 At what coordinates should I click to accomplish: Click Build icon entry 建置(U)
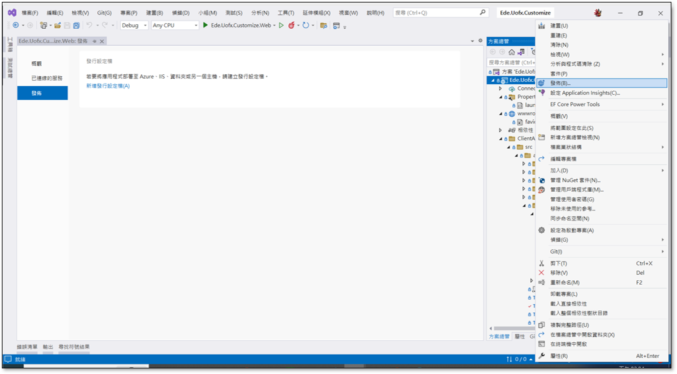(542, 26)
